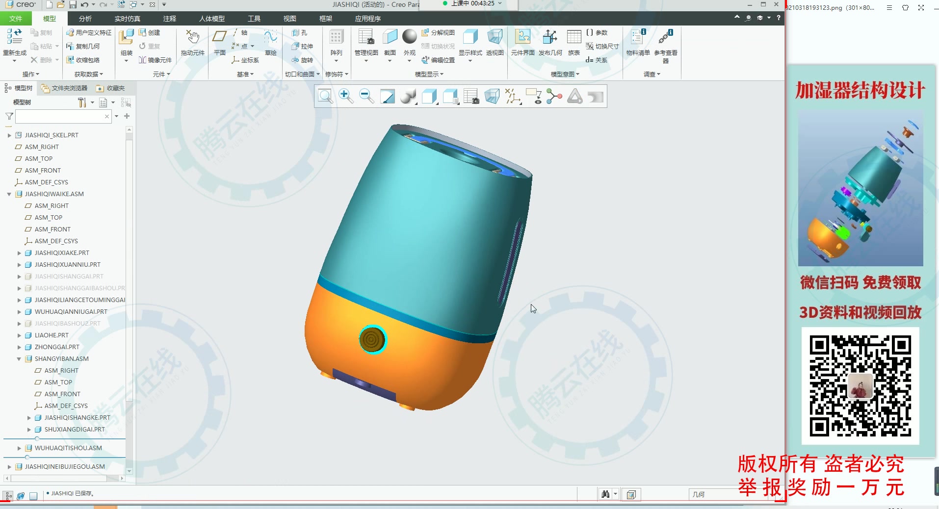The height and width of the screenshot is (509, 939).
Task: Click the 镜像元件 button
Action: (x=155, y=60)
